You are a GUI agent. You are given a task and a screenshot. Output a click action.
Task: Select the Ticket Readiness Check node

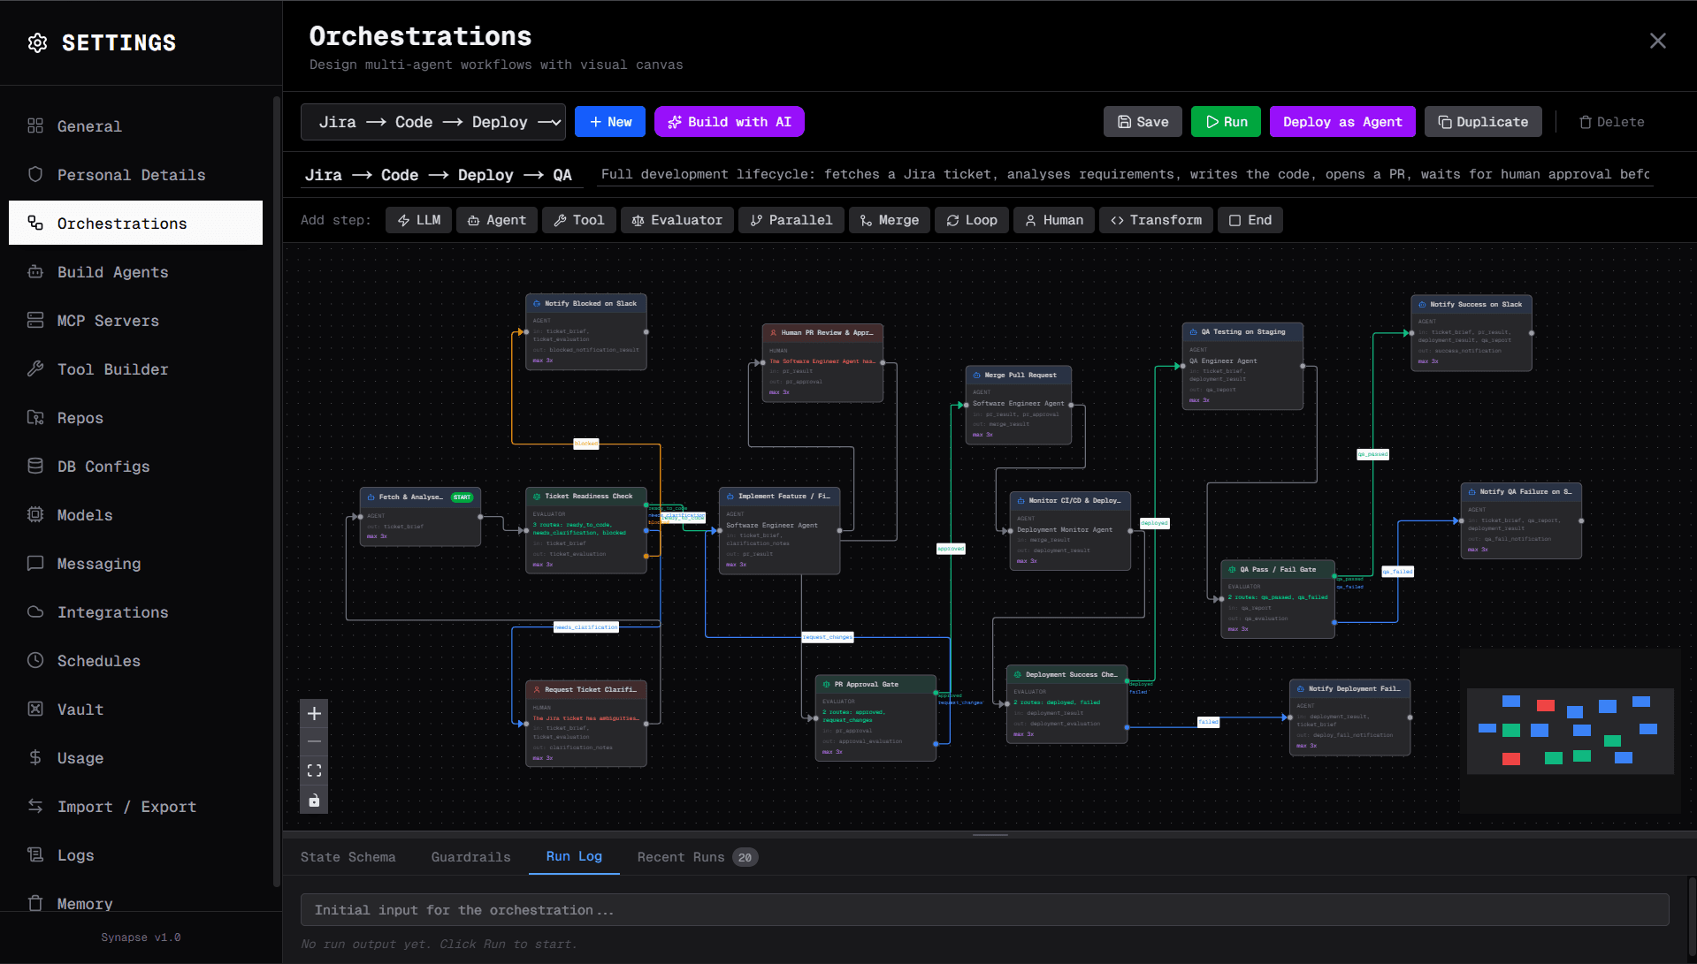tap(586, 530)
